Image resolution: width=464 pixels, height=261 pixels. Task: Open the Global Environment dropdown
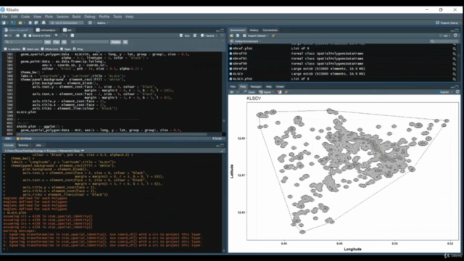(x=245, y=41)
